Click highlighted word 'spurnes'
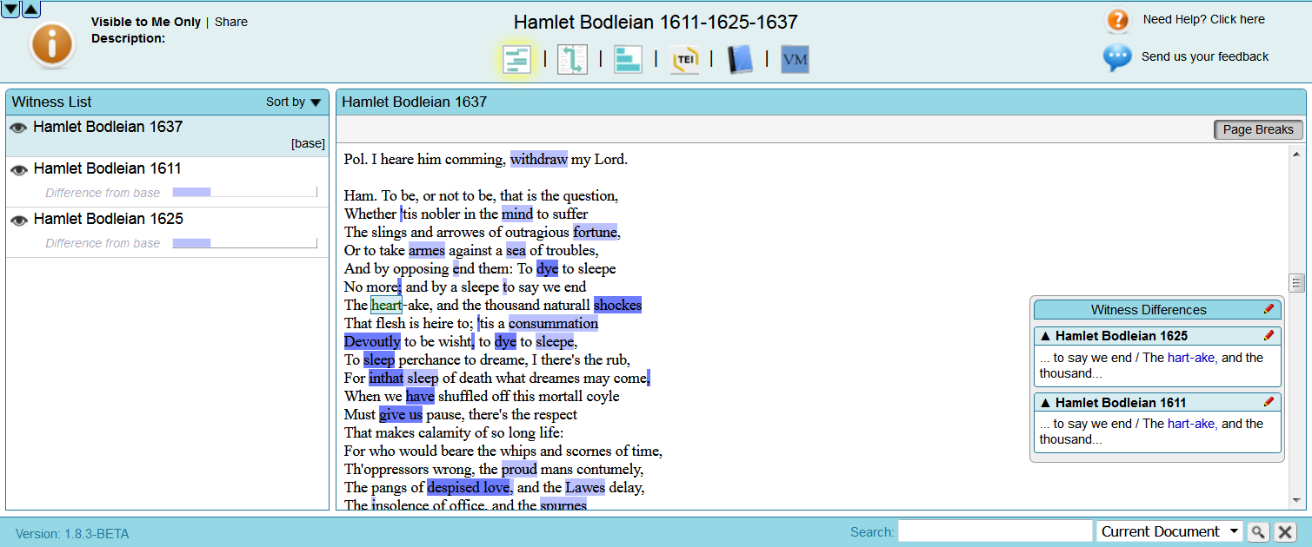Image resolution: width=1312 pixels, height=547 pixels. click(x=563, y=504)
